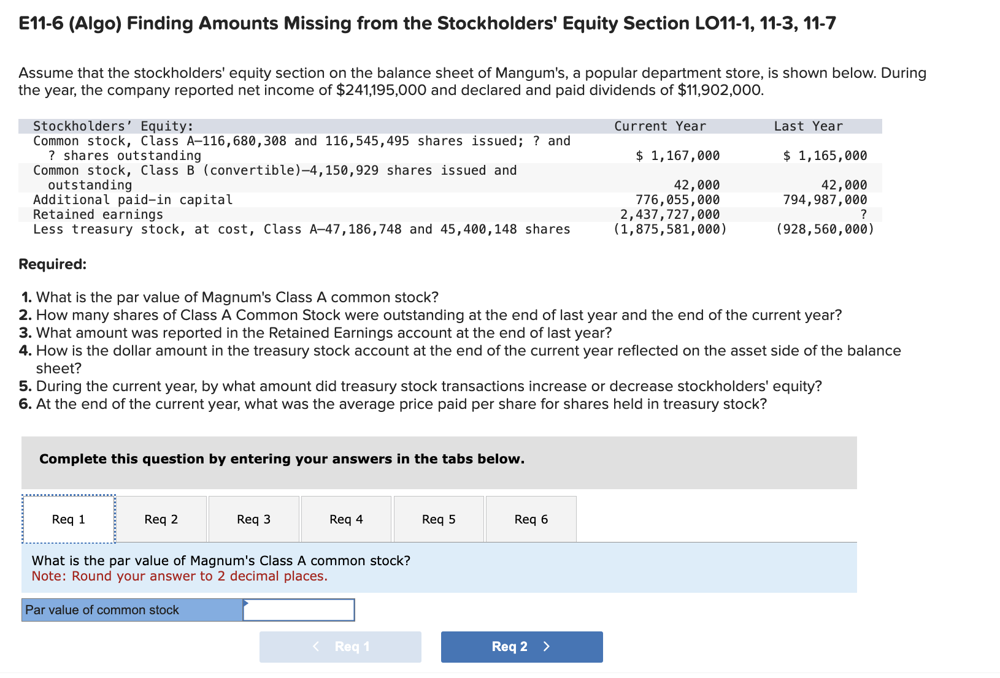
Task: Click the rounding note in red text
Action: tap(180, 576)
